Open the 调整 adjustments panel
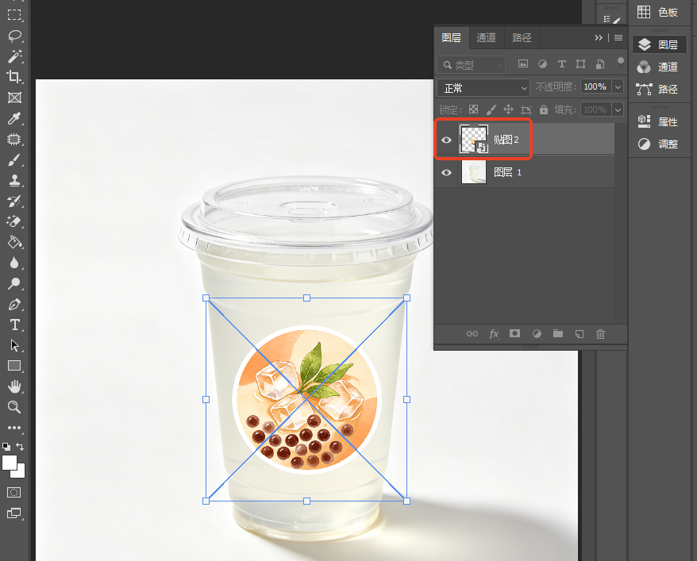 tap(658, 144)
